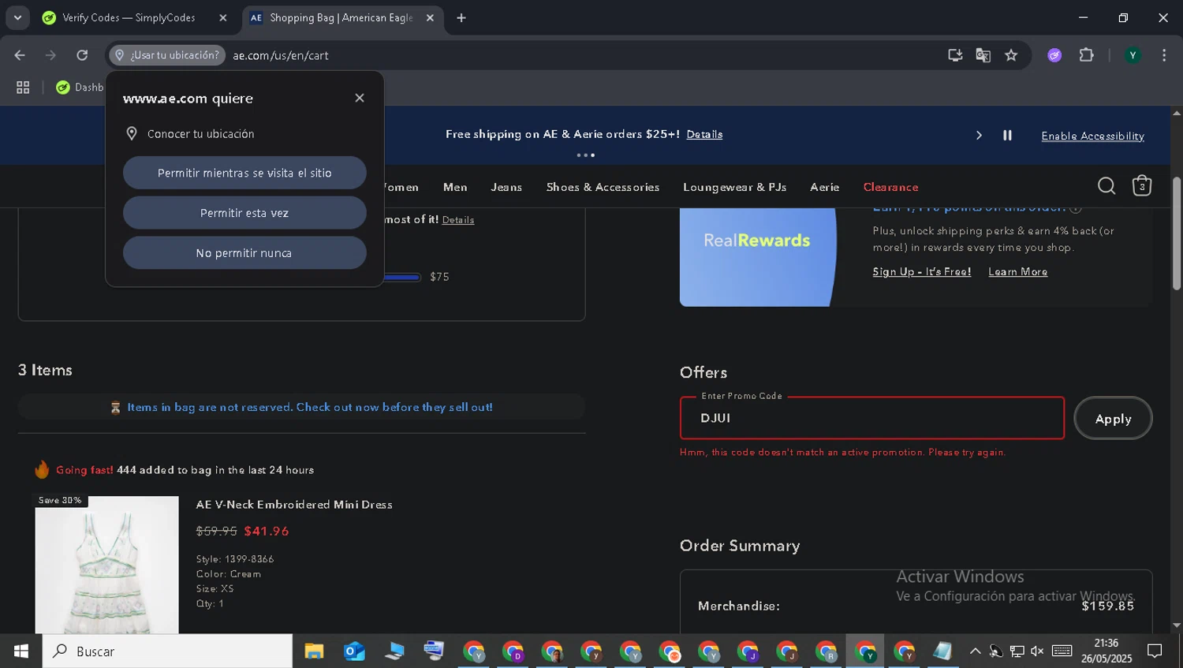The height and width of the screenshot is (668, 1183).
Task: Open the Chrome profile Y avatar
Action: pyautogui.click(x=1133, y=55)
